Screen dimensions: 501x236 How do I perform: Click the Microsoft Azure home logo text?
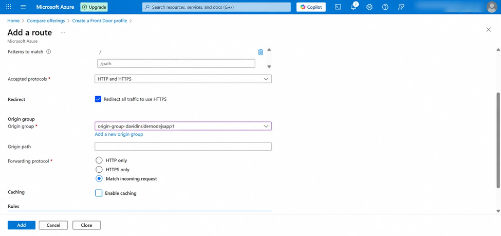tap(55, 7)
